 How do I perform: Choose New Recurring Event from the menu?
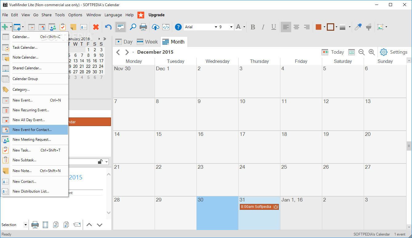(x=34, y=110)
